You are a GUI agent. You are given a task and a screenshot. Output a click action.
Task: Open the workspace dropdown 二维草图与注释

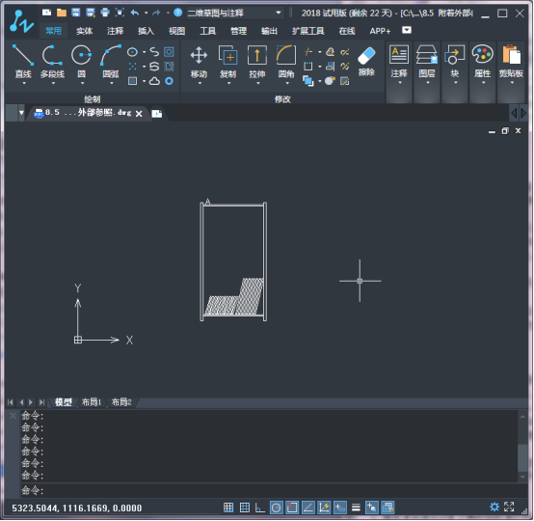[235, 13]
